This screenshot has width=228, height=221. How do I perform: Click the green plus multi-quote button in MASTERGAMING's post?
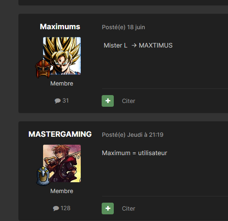click(x=108, y=208)
